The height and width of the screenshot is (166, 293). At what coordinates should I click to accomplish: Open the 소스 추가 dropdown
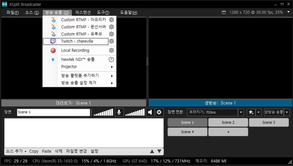(16, 151)
